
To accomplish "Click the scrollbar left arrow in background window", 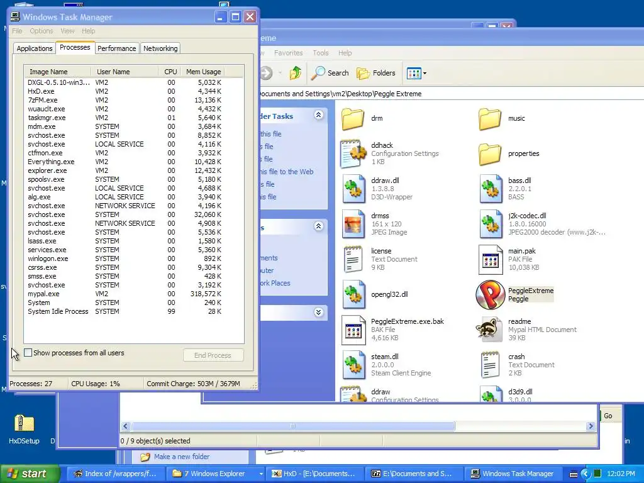I will [x=126, y=426].
